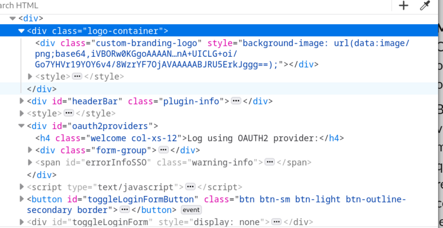Expand the style node below headerBar
Screen dimensions: 443x228
pos(22,113)
